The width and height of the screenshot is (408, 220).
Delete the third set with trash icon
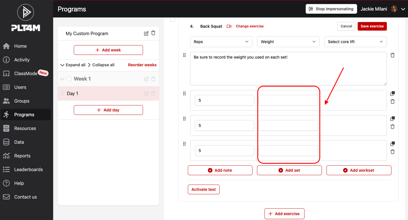(393, 152)
